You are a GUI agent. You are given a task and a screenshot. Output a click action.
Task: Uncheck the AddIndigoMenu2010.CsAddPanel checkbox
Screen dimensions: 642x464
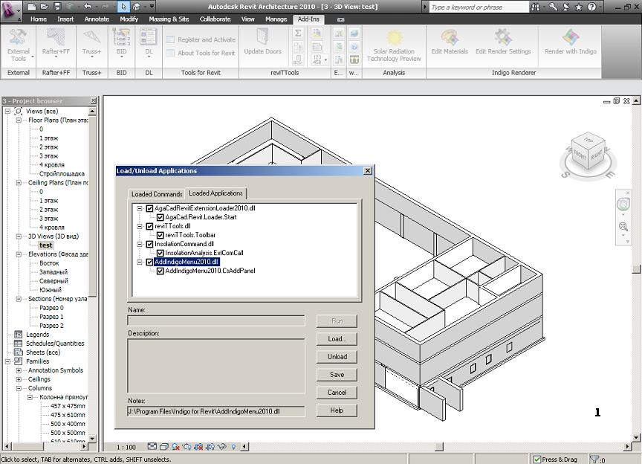[x=160, y=271]
